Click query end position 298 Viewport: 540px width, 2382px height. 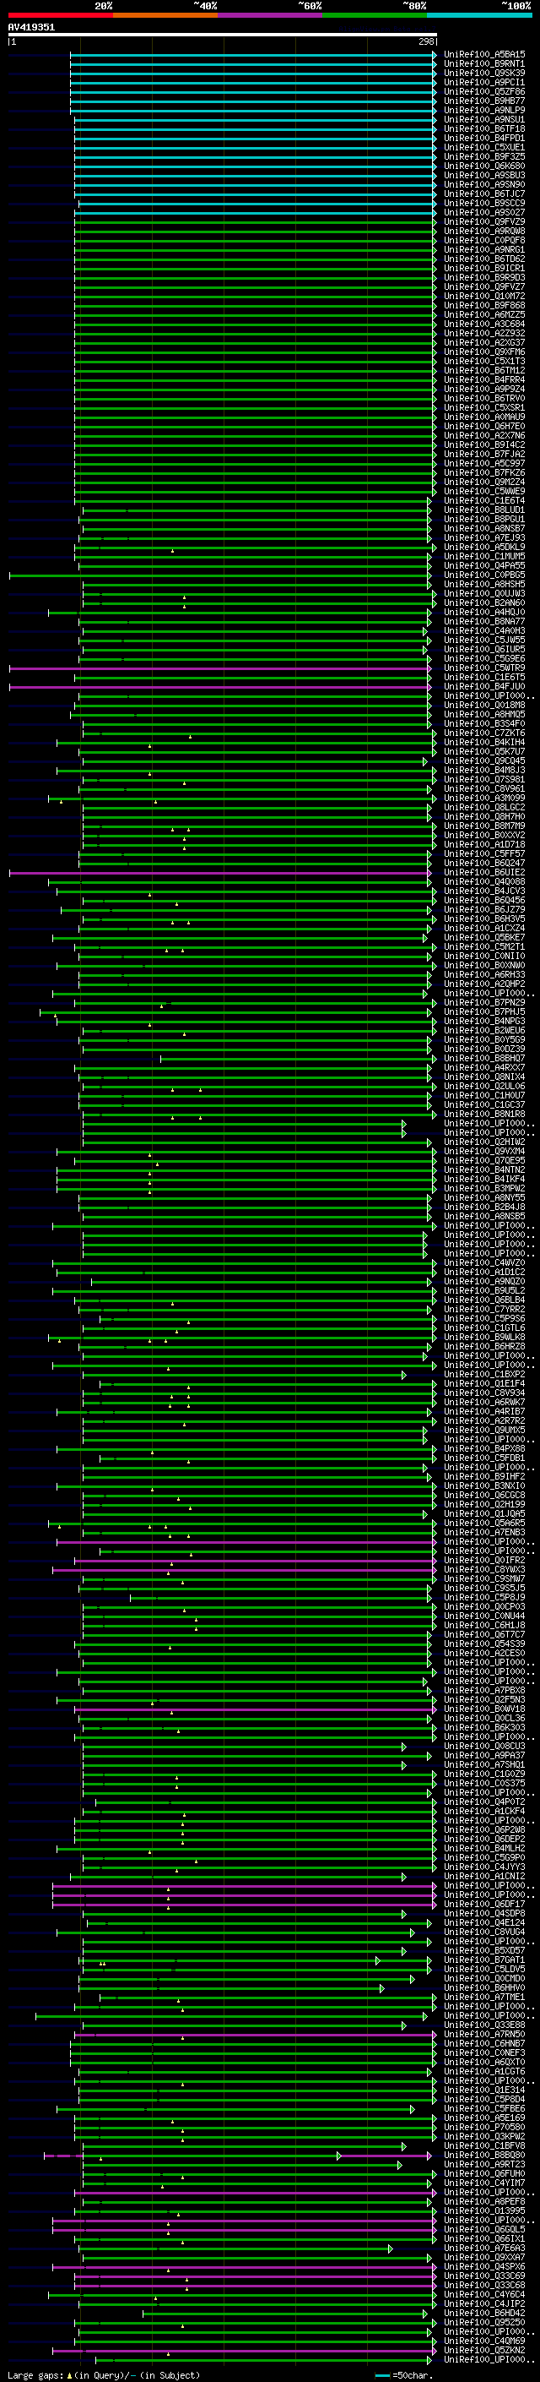tap(425, 41)
